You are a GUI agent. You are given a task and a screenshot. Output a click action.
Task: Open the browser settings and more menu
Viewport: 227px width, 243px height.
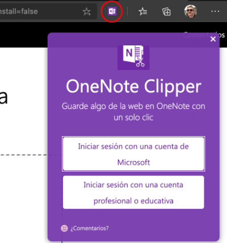(215, 11)
